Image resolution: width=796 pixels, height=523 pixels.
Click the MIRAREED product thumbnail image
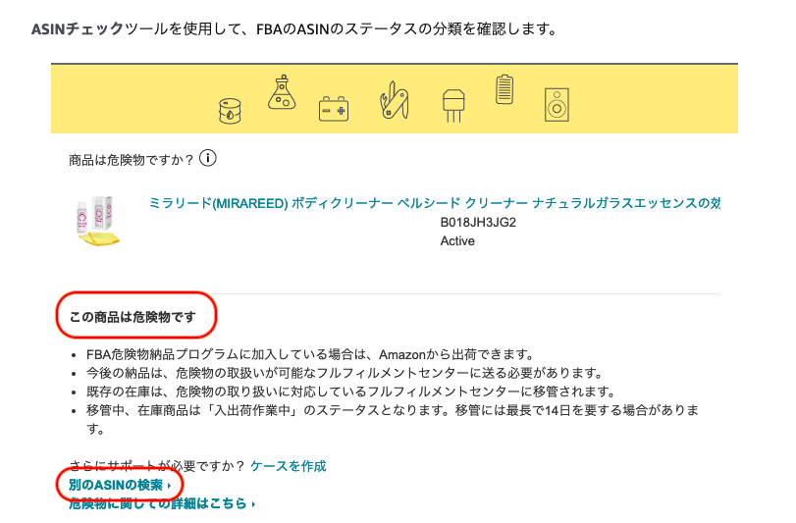pos(96,222)
